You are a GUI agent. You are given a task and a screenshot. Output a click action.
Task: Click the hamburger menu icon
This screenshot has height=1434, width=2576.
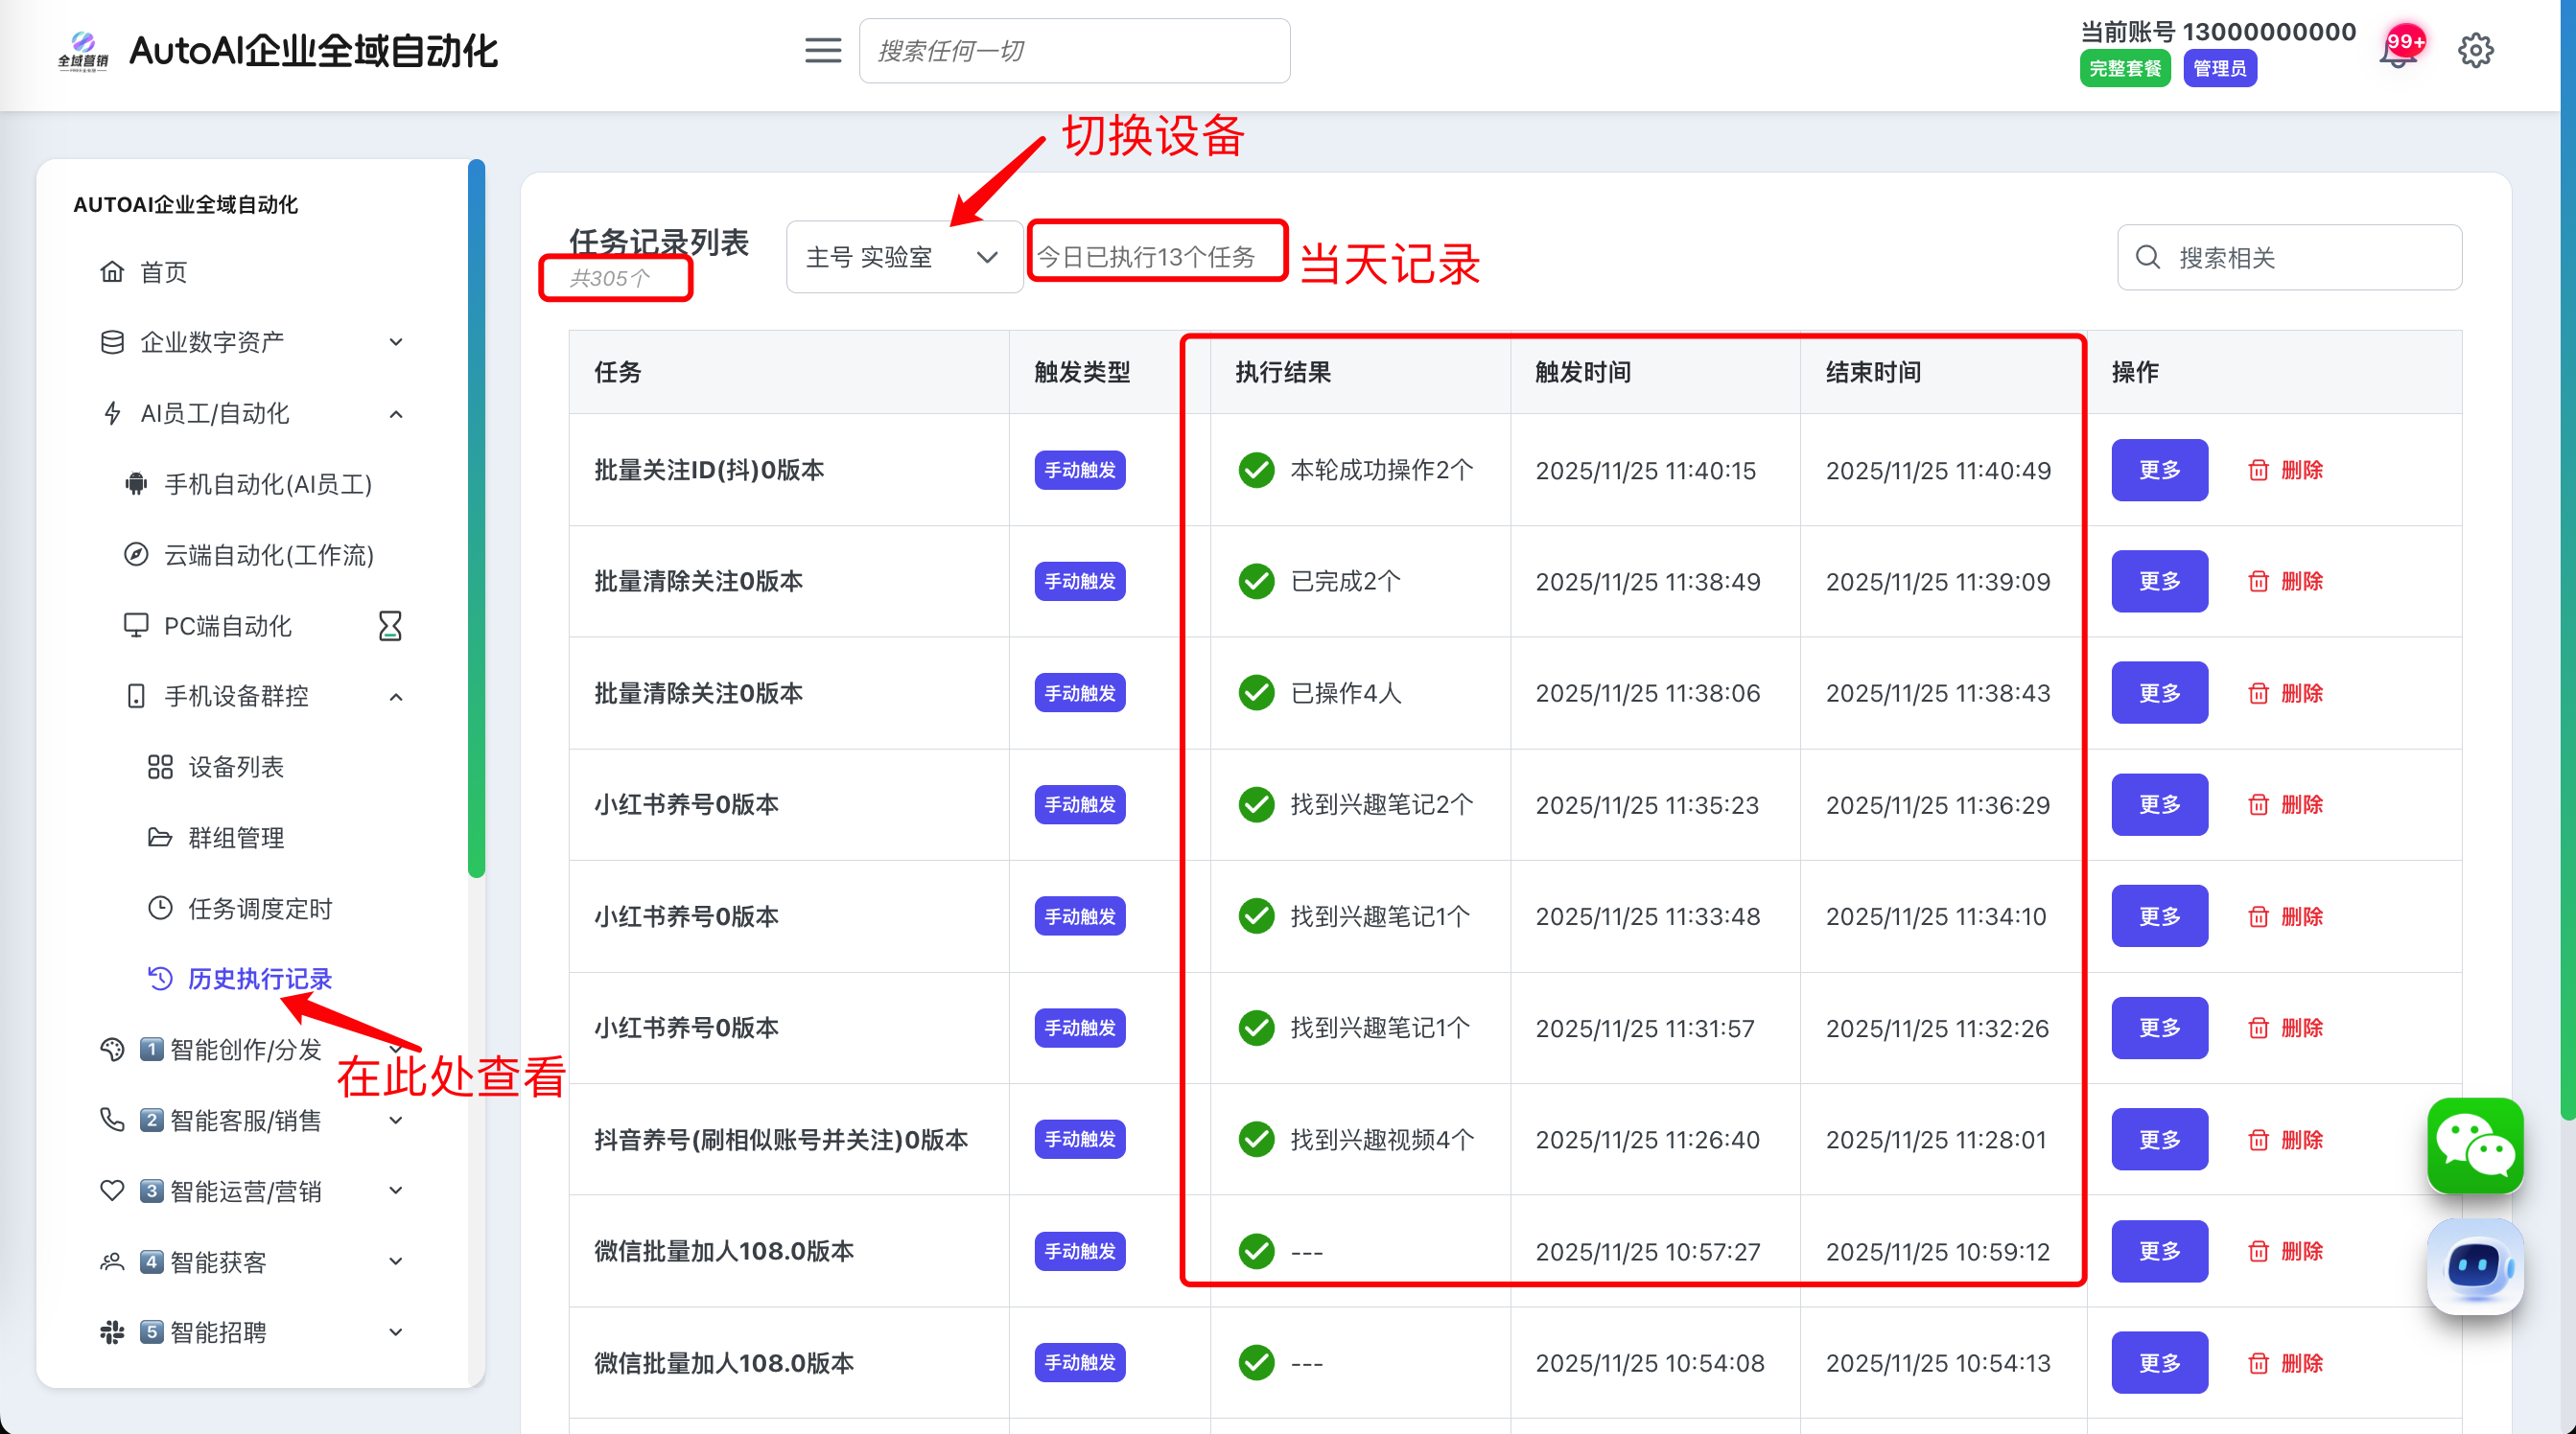pyautogui.click(x=822, y=51)
